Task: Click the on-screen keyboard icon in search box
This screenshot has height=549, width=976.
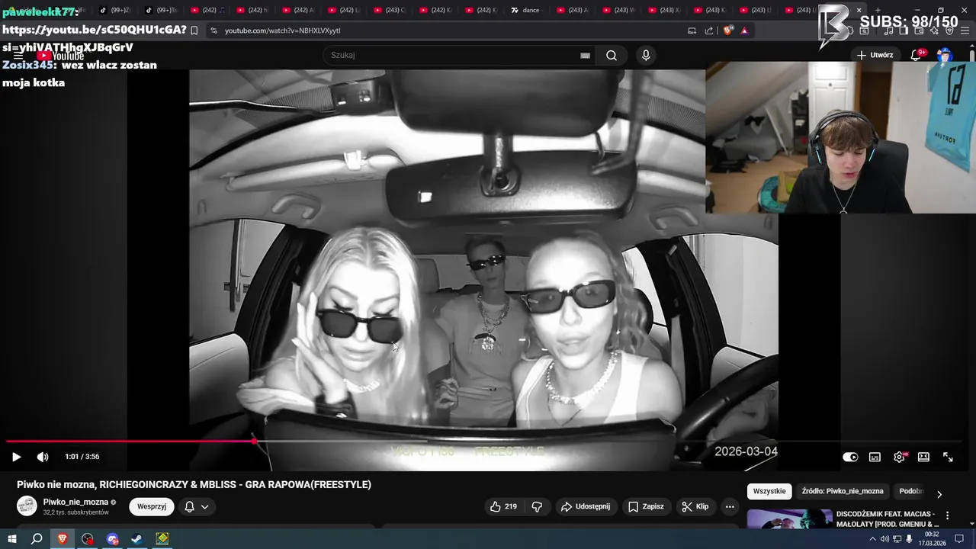Action: tap(585, 56)
